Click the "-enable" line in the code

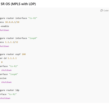click(4, 26)
